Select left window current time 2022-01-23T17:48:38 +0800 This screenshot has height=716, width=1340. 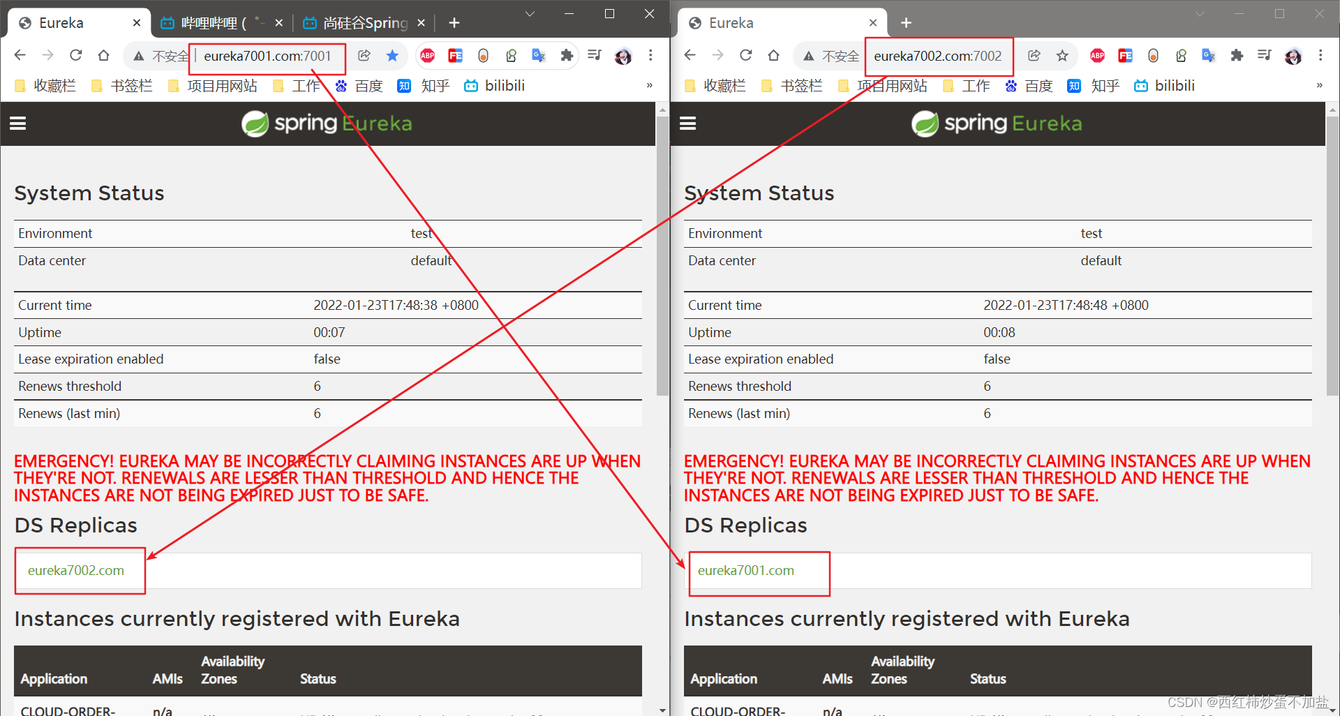pos(396,305)
